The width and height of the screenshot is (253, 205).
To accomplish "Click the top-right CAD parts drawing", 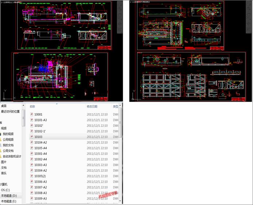I will 180,26.
